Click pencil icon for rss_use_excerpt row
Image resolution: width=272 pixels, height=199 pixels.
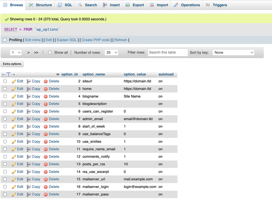click(14, 172)
